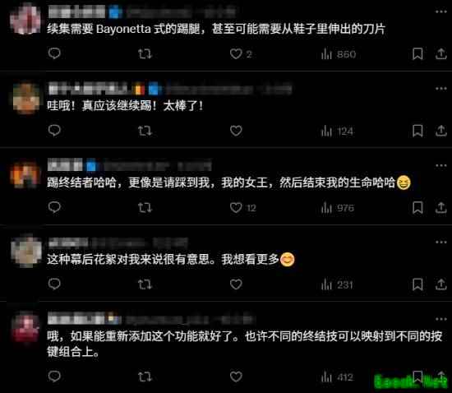Open more options on Bayonetta tweet
This screenshot has height=393, width=452.
coord(440,12)
